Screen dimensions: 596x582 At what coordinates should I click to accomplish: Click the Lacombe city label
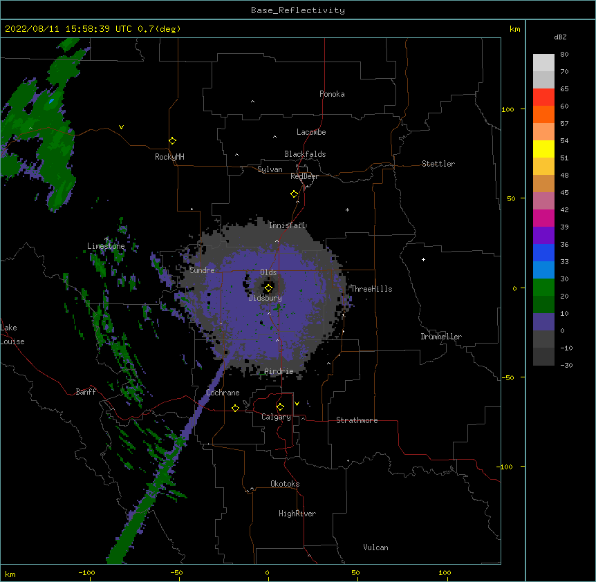(311, 132)
